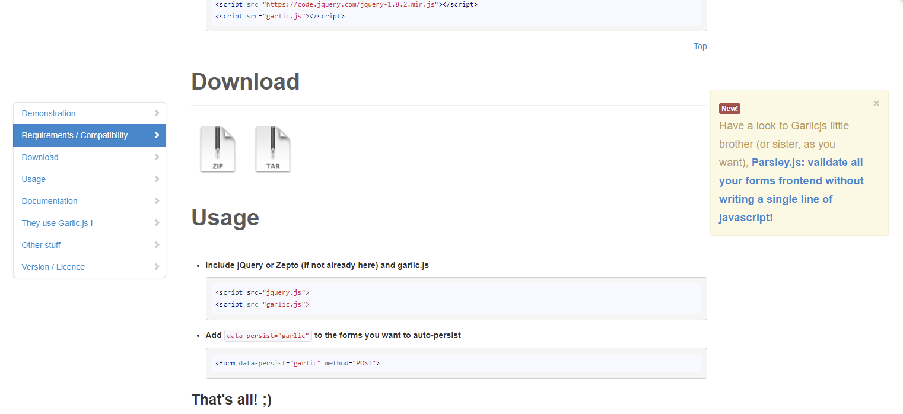Select Requirements / Compatibility in the sidebar
This screenshot has width=903, height=414.
tap(74, 135)
